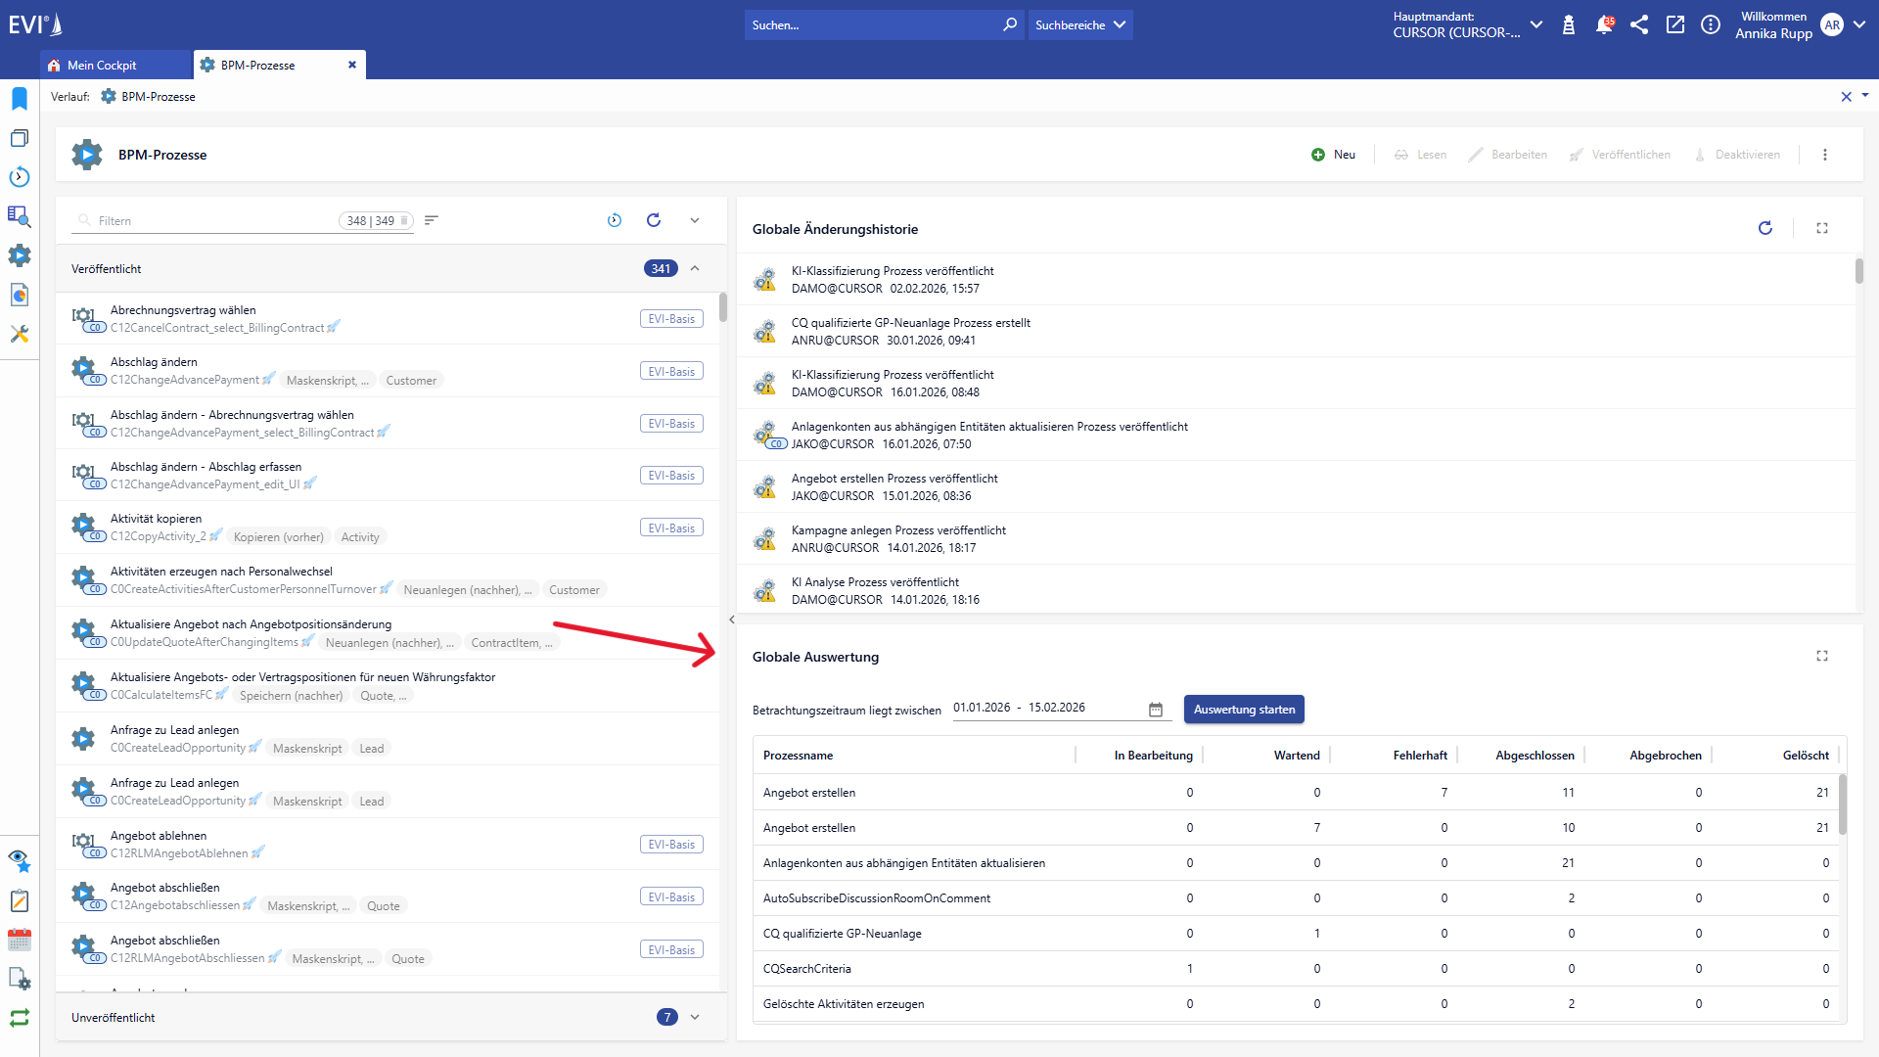Click the tools wrench icon in sidebar
This screenshot has height=1057, width=1879.
(x=20, y=334)
